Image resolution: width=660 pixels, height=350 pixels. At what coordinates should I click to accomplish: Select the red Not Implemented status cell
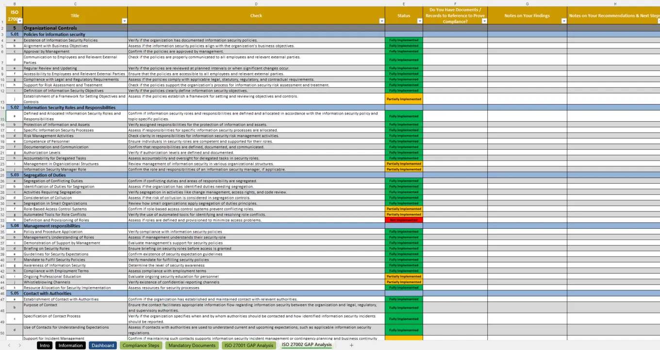point(403,220)
